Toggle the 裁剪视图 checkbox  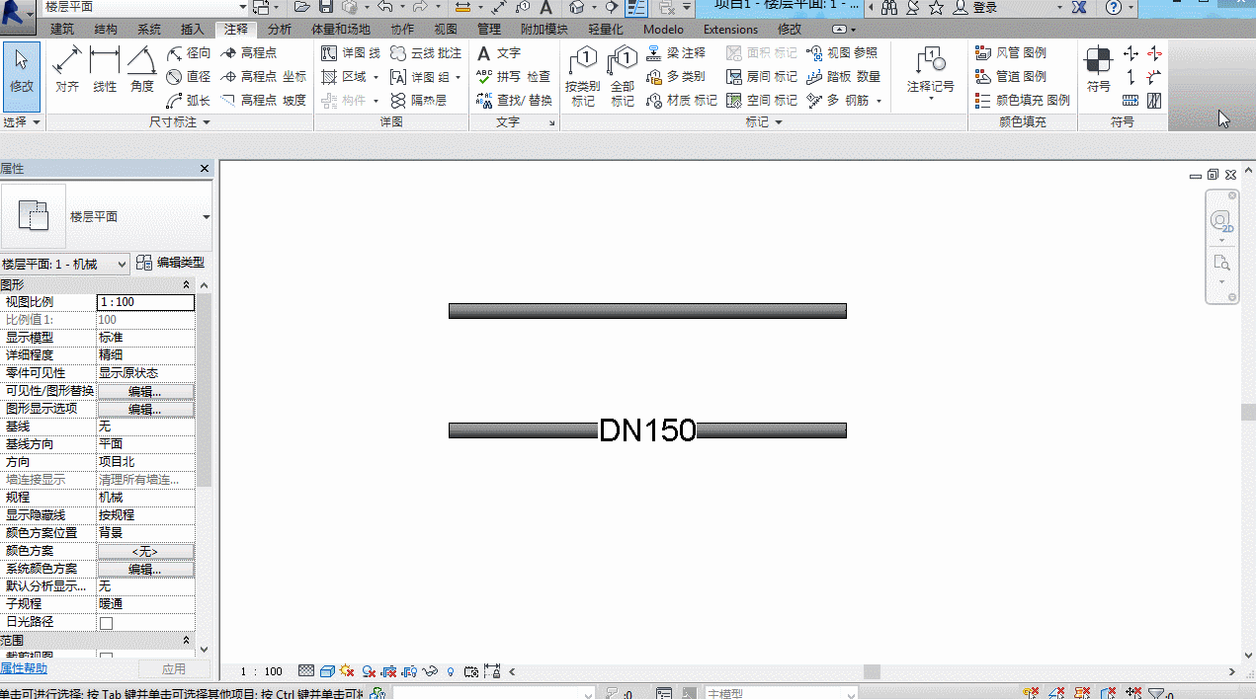coord(106,657)
